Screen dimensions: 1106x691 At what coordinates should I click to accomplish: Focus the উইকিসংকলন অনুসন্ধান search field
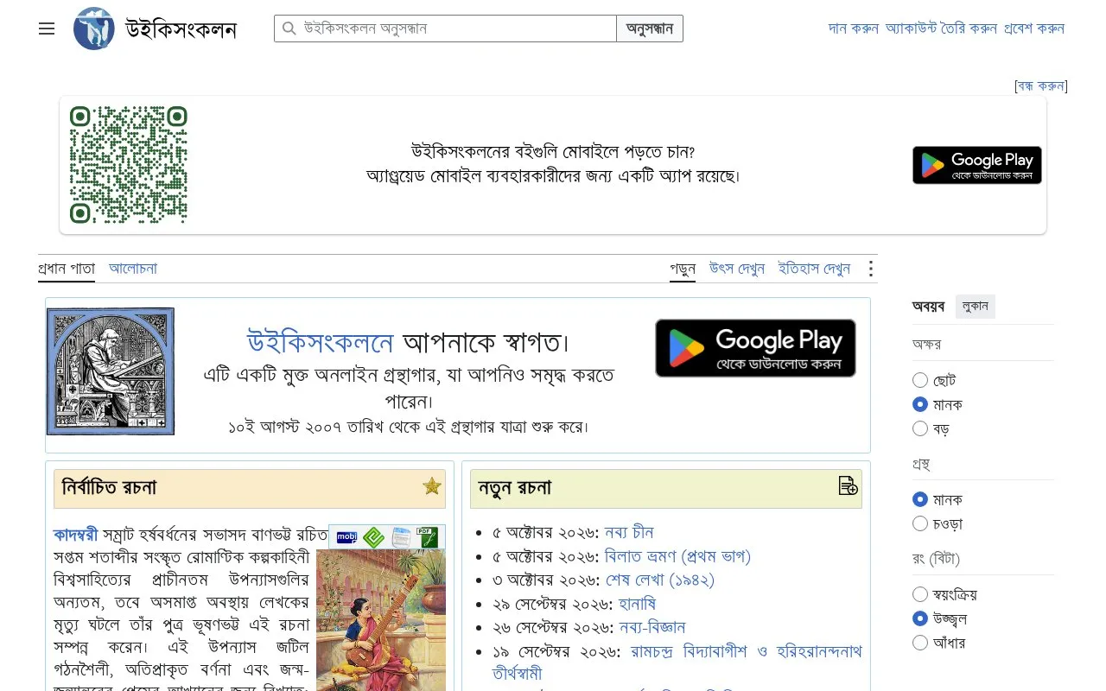pyautogui.click(x=445, y=29)
